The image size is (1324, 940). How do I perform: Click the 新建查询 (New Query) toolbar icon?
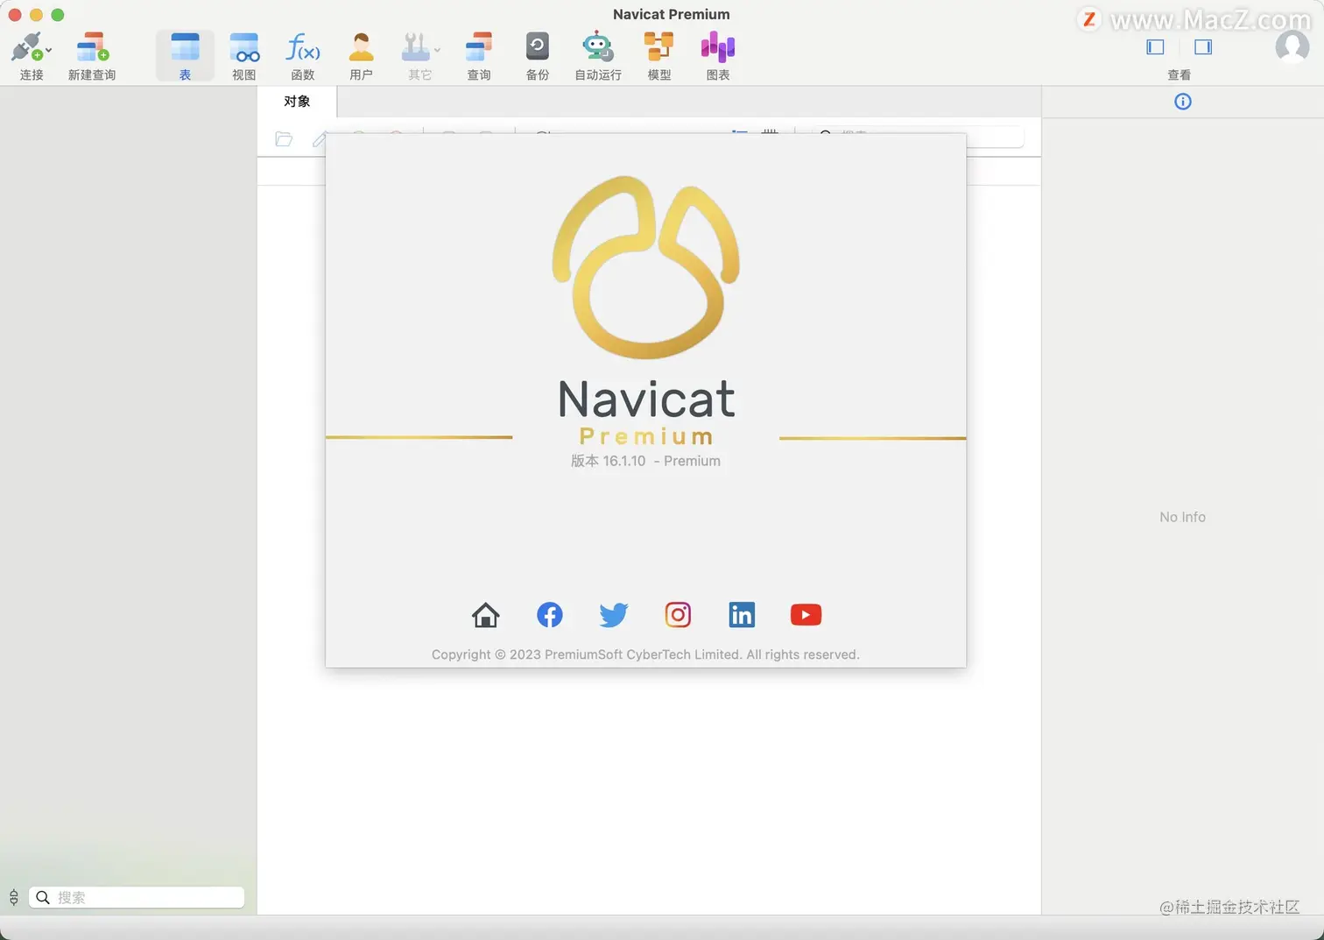(x=92, y=46)
